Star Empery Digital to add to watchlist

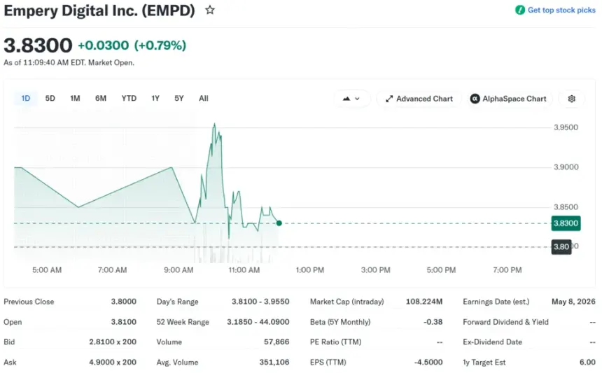click(x=209, y=10)
